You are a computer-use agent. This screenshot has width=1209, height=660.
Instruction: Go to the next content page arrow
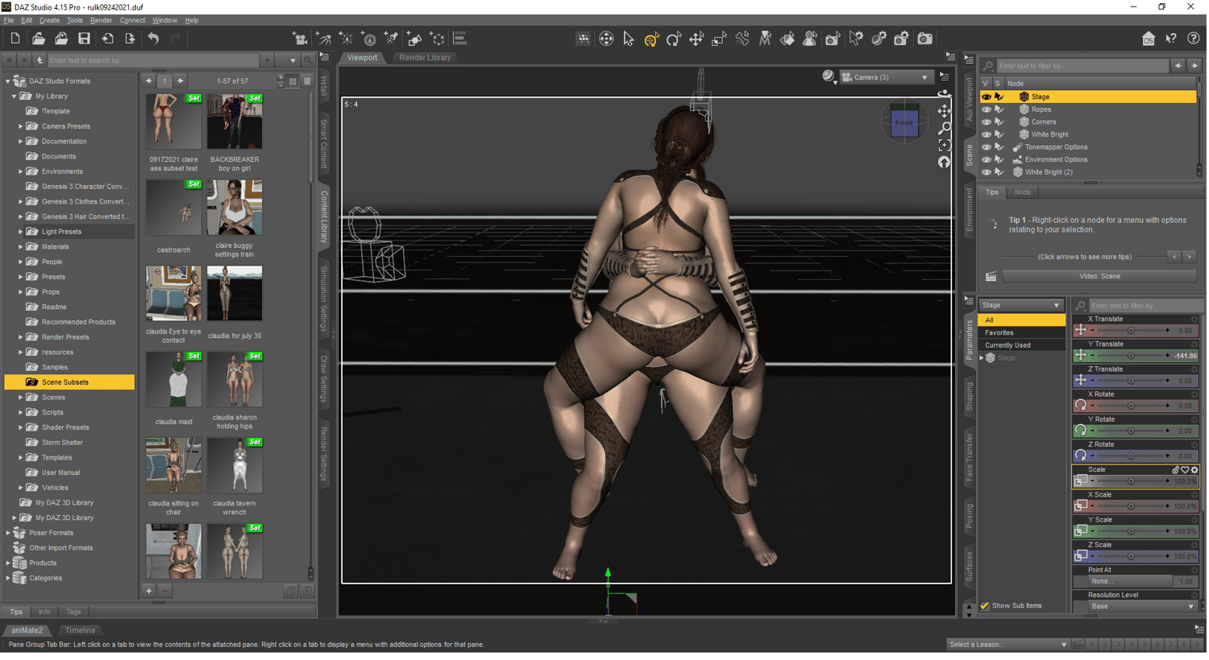[181, 81]
